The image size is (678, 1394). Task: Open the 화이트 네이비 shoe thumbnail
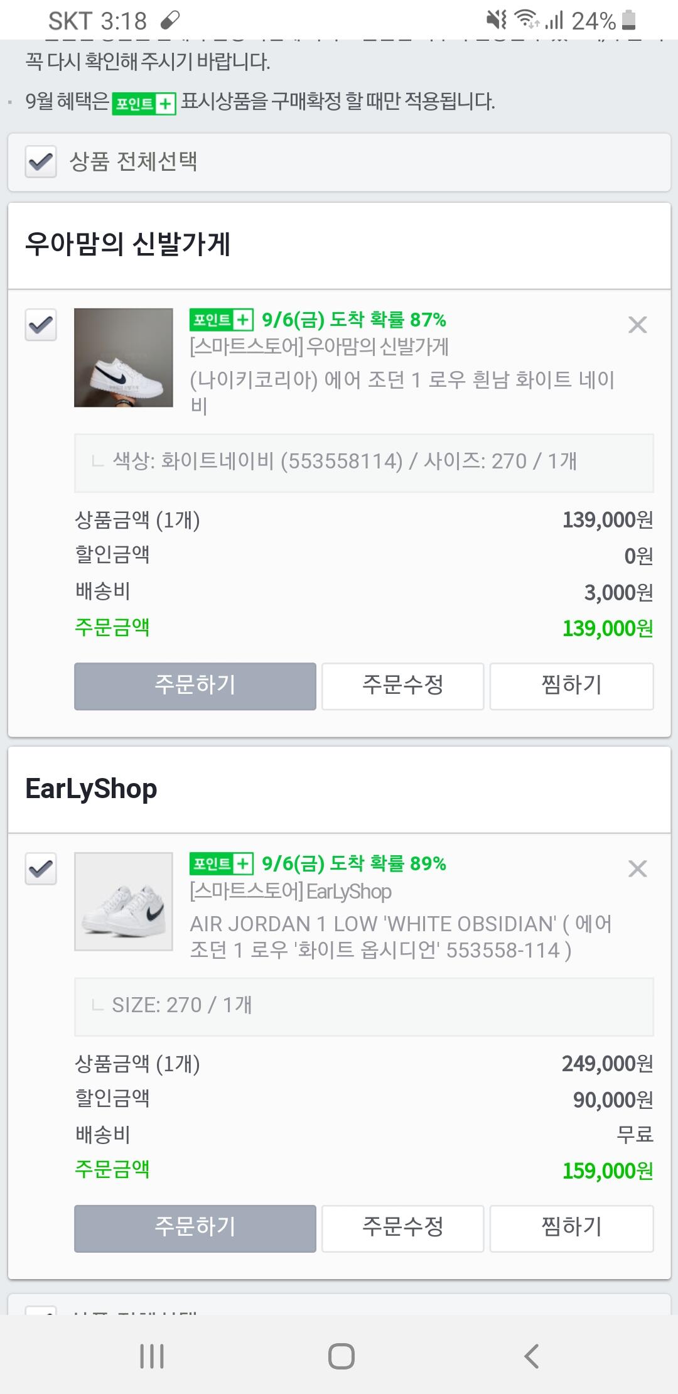[x=124, y=357]
